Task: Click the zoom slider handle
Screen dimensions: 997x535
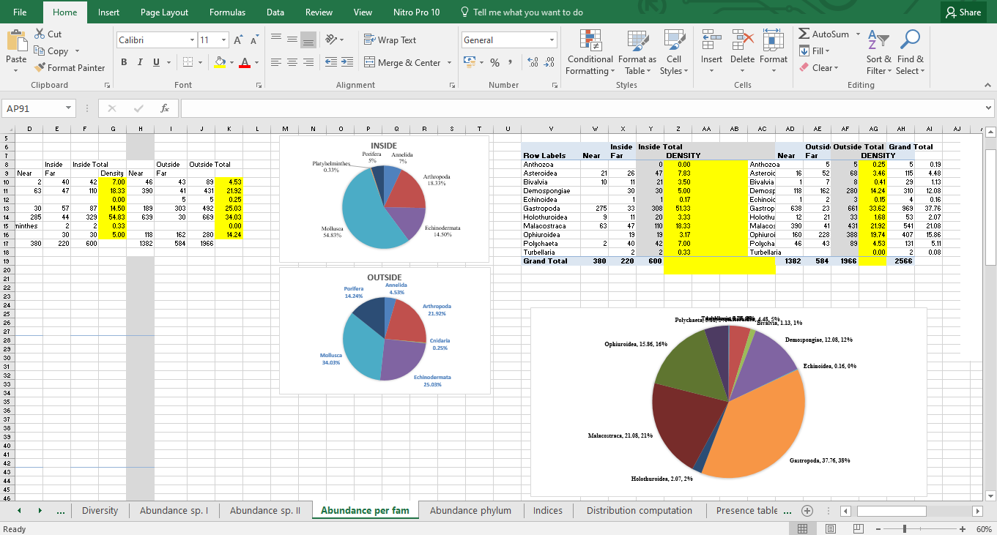Action: (x=905, y=528)
